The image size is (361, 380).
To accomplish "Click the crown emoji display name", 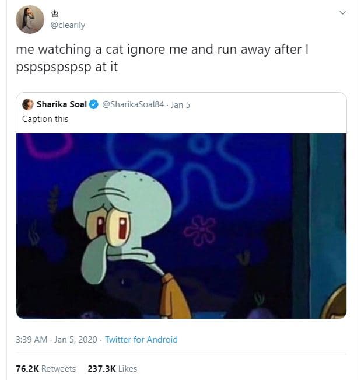I will tap(55, 13).
